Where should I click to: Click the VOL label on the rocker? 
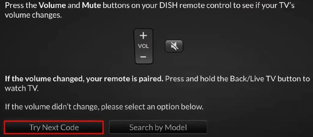tap(143, 46)
